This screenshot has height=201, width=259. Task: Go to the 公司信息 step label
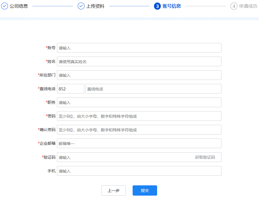(x=19, y=6)
